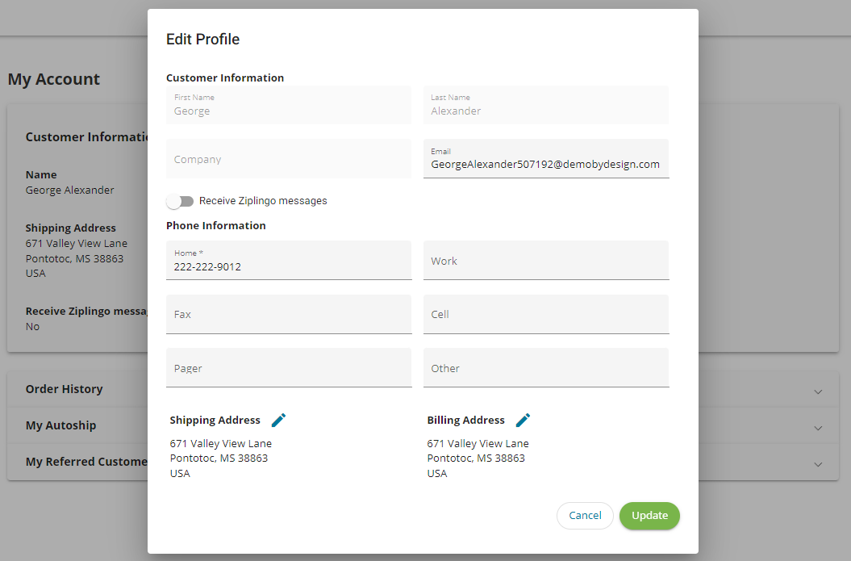Click the Email input field

click(x=545, y=164)
